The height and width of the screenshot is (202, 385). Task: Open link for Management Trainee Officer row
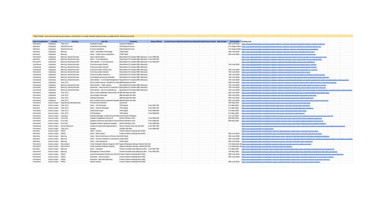tap(289, 151)
